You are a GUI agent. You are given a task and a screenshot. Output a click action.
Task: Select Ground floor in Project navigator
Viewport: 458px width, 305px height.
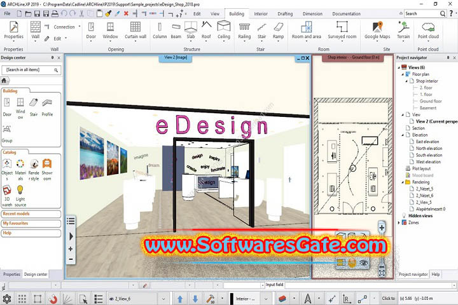tap(431, 101)
